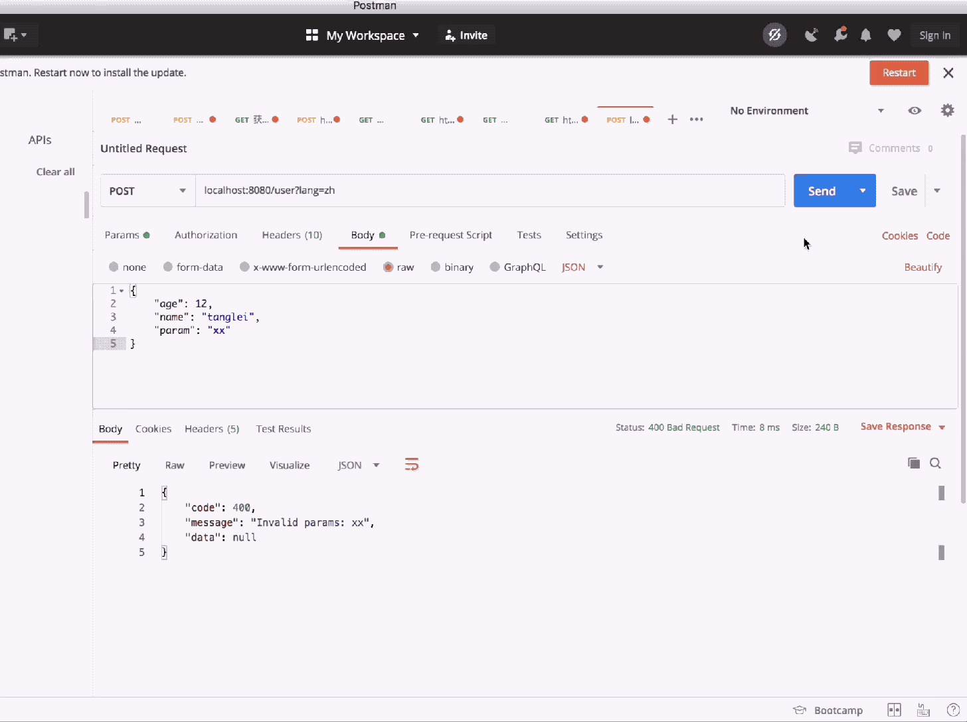The height and width of the screenshot is (722, 967).
Task: Open the Comments panel
Action: (x=891, y=148)
